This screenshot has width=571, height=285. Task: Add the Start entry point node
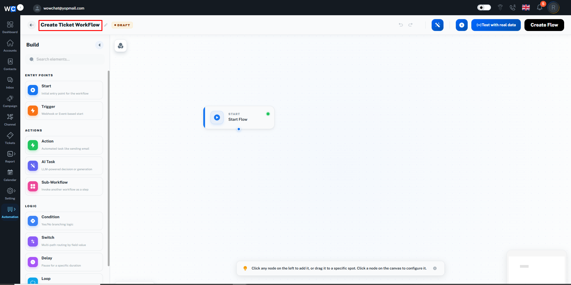[x=64, y=90]
